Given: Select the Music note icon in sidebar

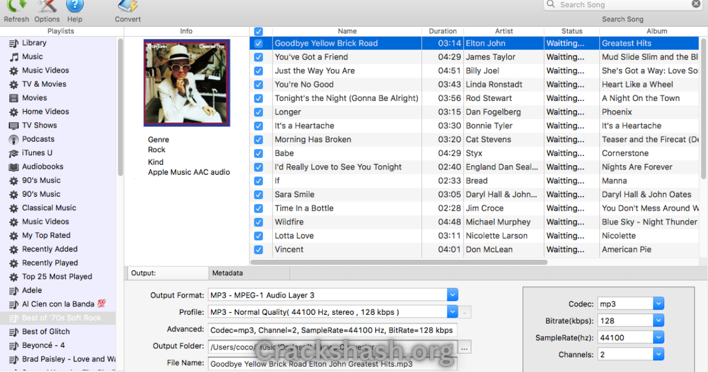Looking at the screenshot, I should tap(14, 57).
